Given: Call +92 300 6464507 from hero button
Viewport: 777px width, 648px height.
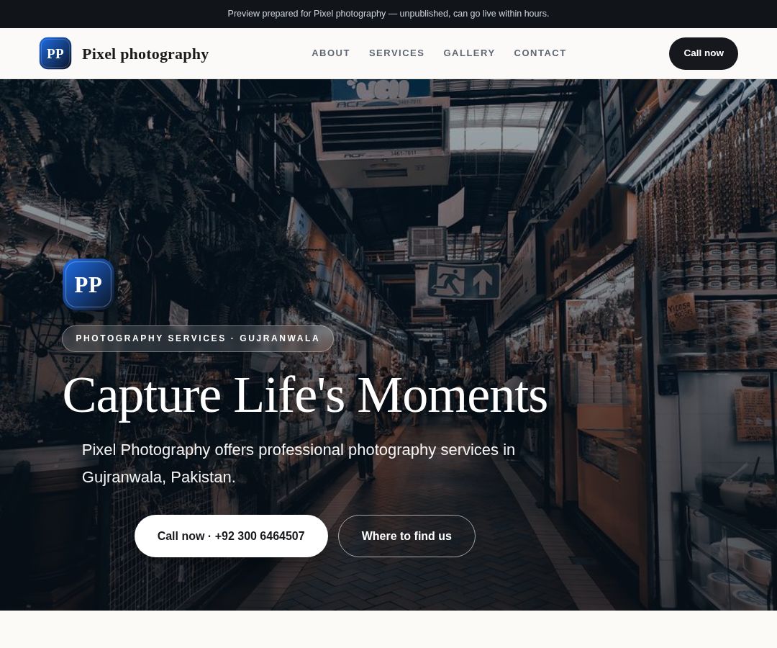Looking at the screenshot, I should click(231, 536).
